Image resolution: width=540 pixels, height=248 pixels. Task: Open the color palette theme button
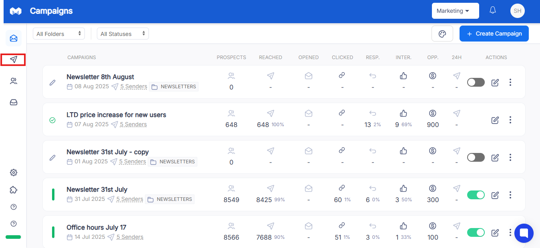pyautogui.click(x=442, y=34)
